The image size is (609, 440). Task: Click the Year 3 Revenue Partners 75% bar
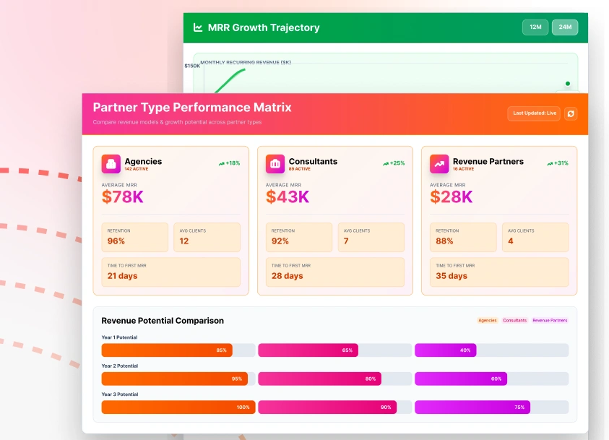[x=472, y=407]
